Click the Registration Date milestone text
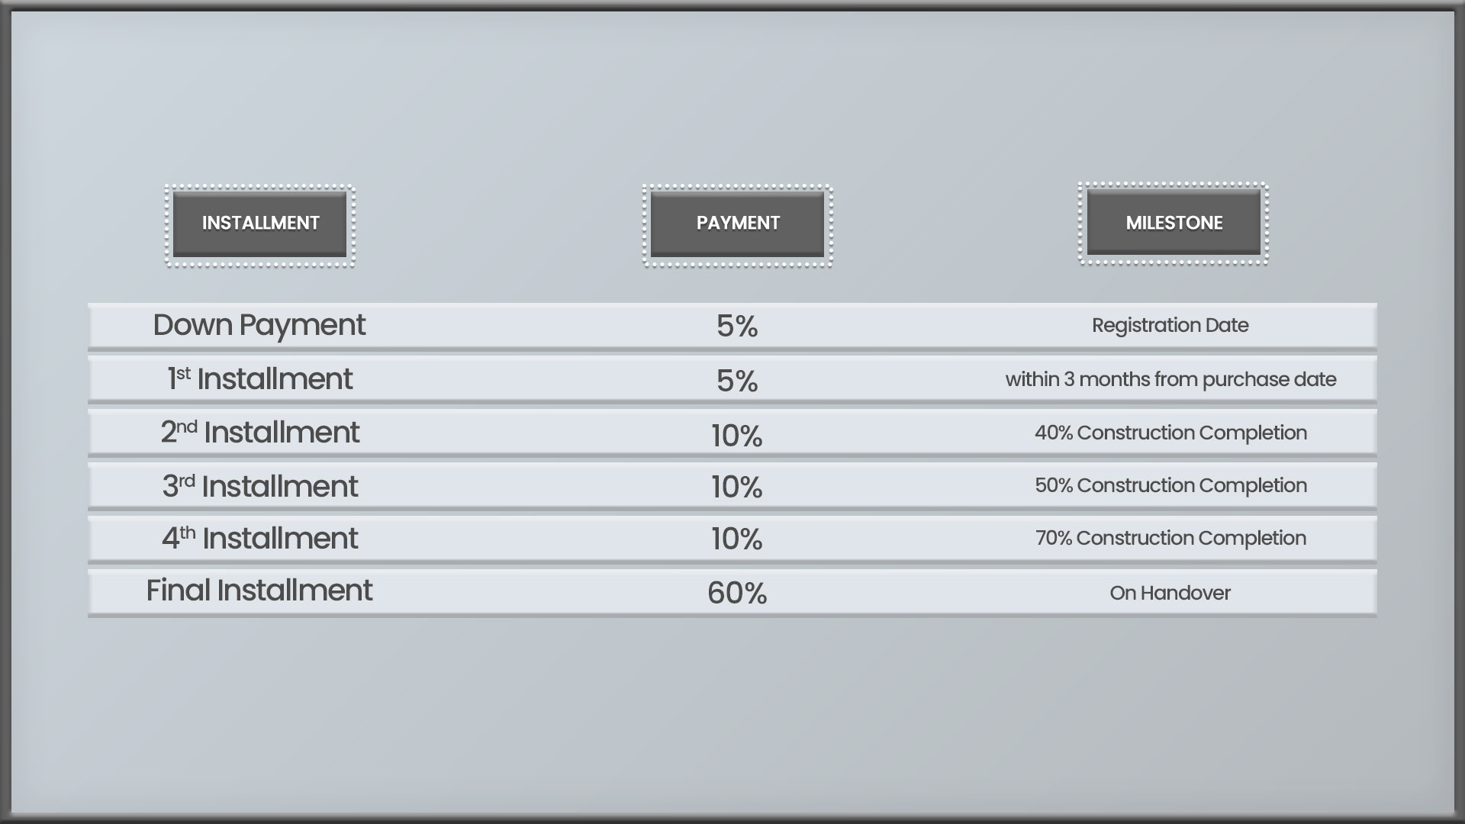The height and width of the screenshot is (824, 1465). (1170, 326)
